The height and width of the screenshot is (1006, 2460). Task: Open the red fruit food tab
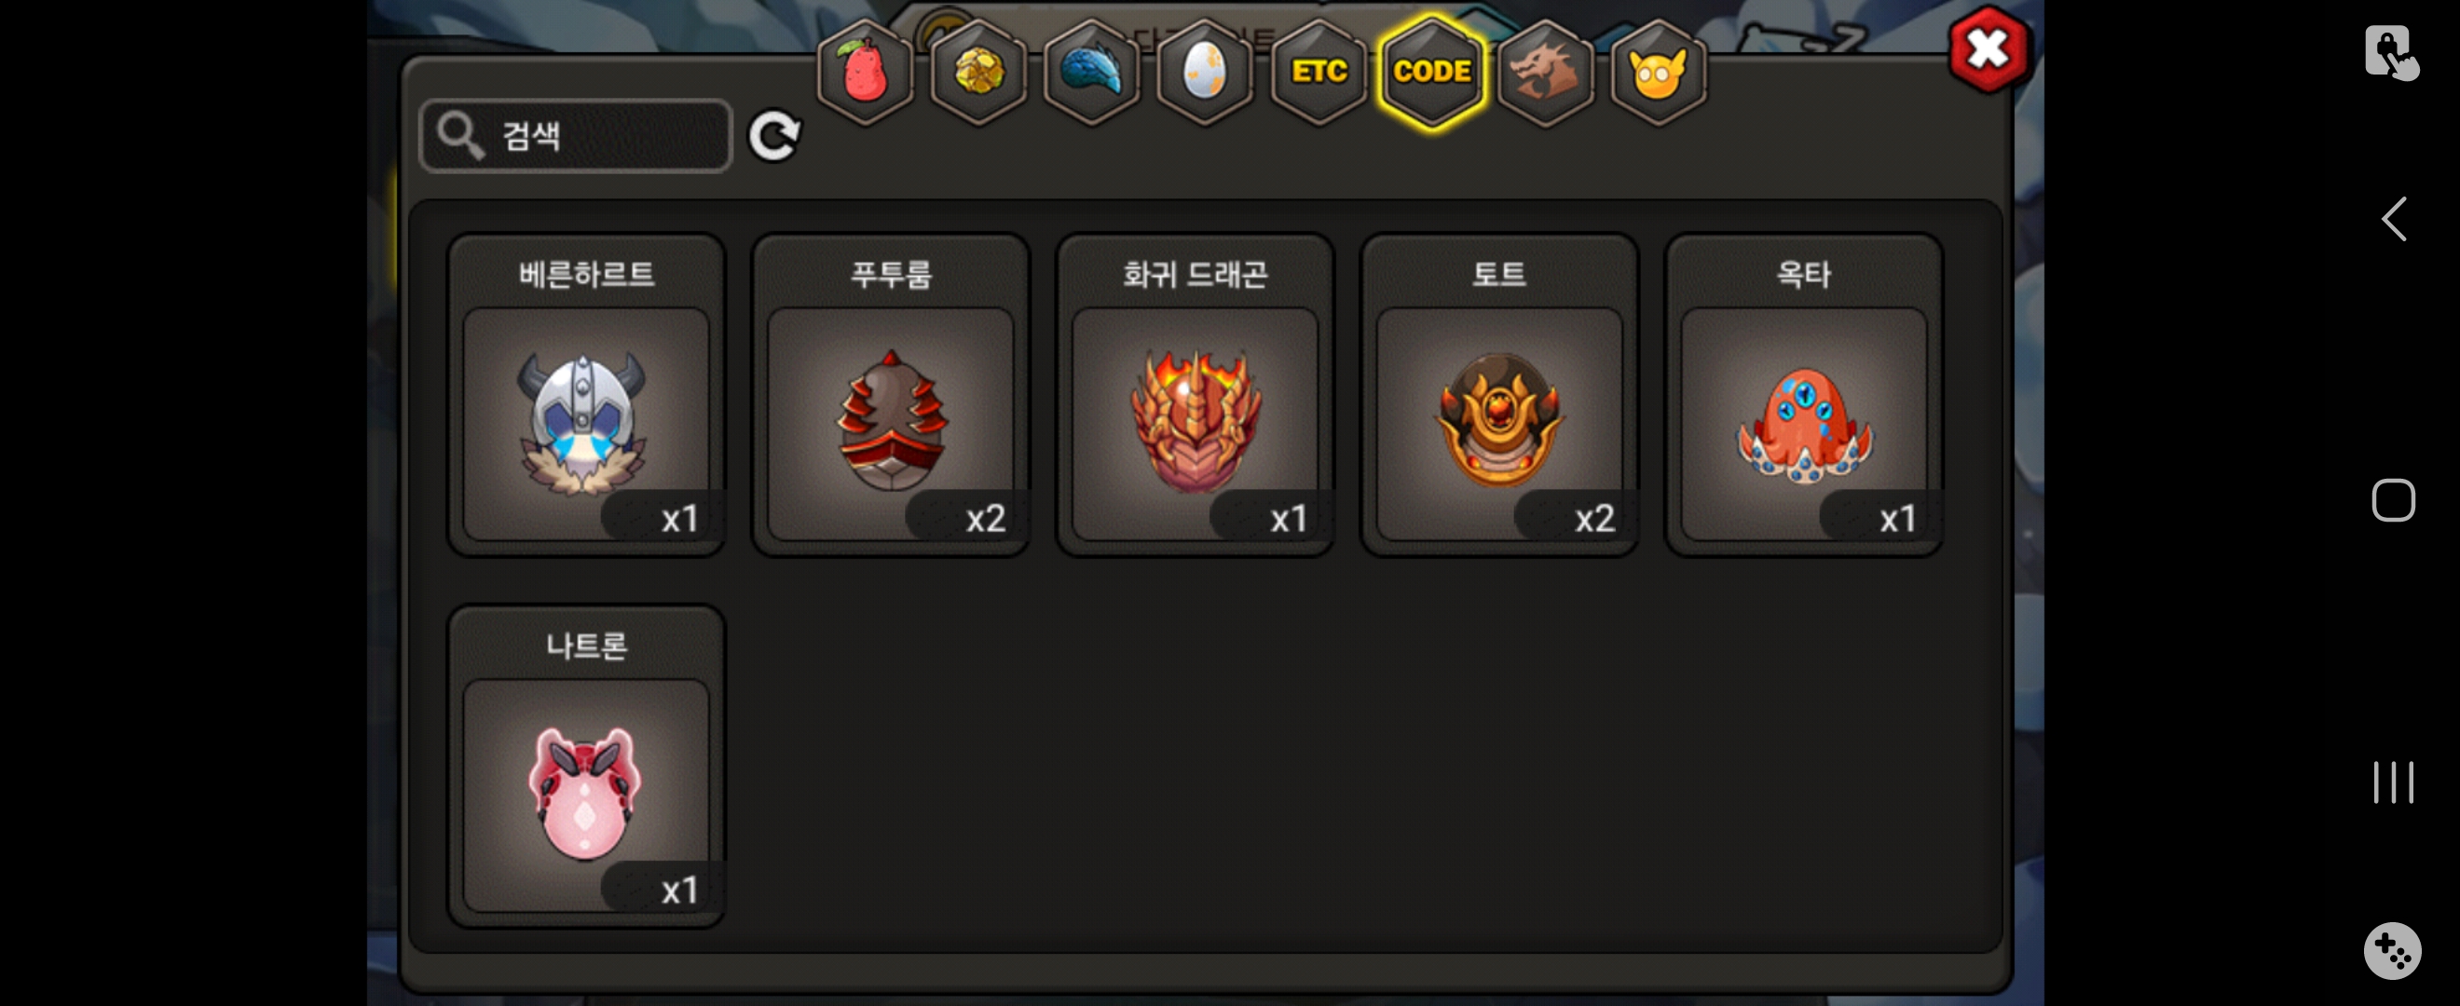click(x=866, y=72)
